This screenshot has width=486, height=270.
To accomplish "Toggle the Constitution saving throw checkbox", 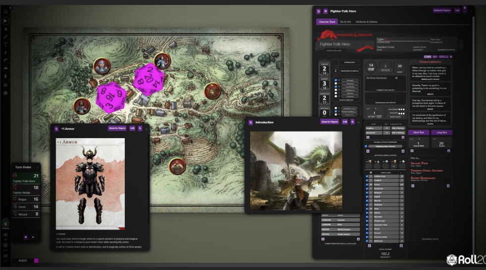I will click(336, 87).
